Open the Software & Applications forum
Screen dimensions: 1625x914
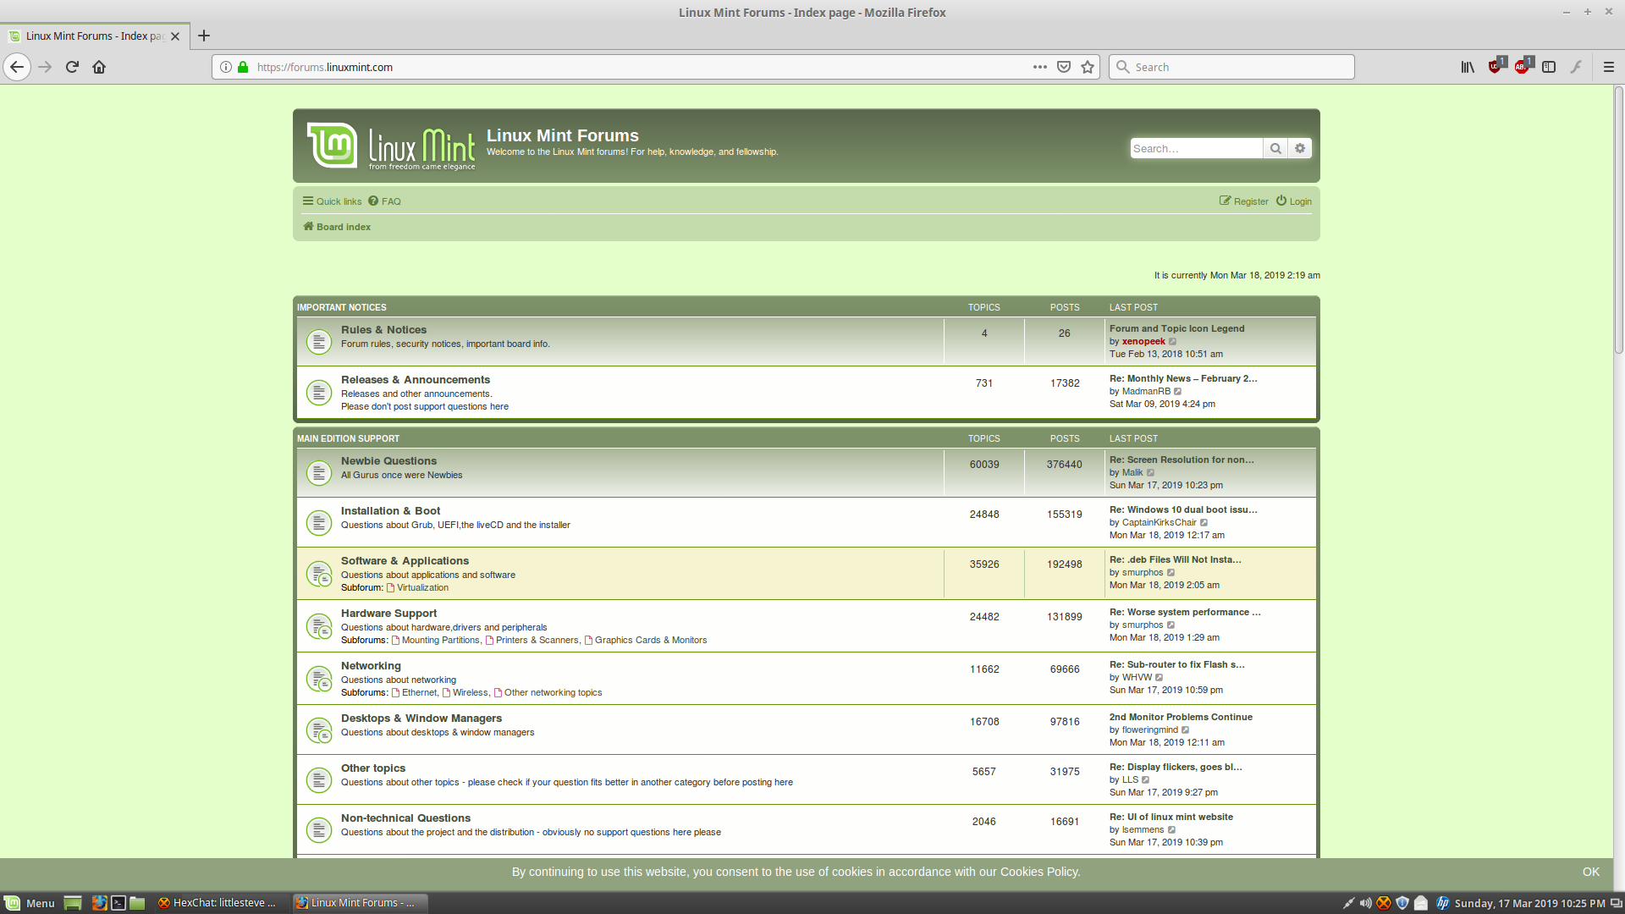pyautogui.click(x=405, y=561)
